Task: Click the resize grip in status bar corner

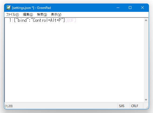Action: pyautogui.click(x=147, y=107)
